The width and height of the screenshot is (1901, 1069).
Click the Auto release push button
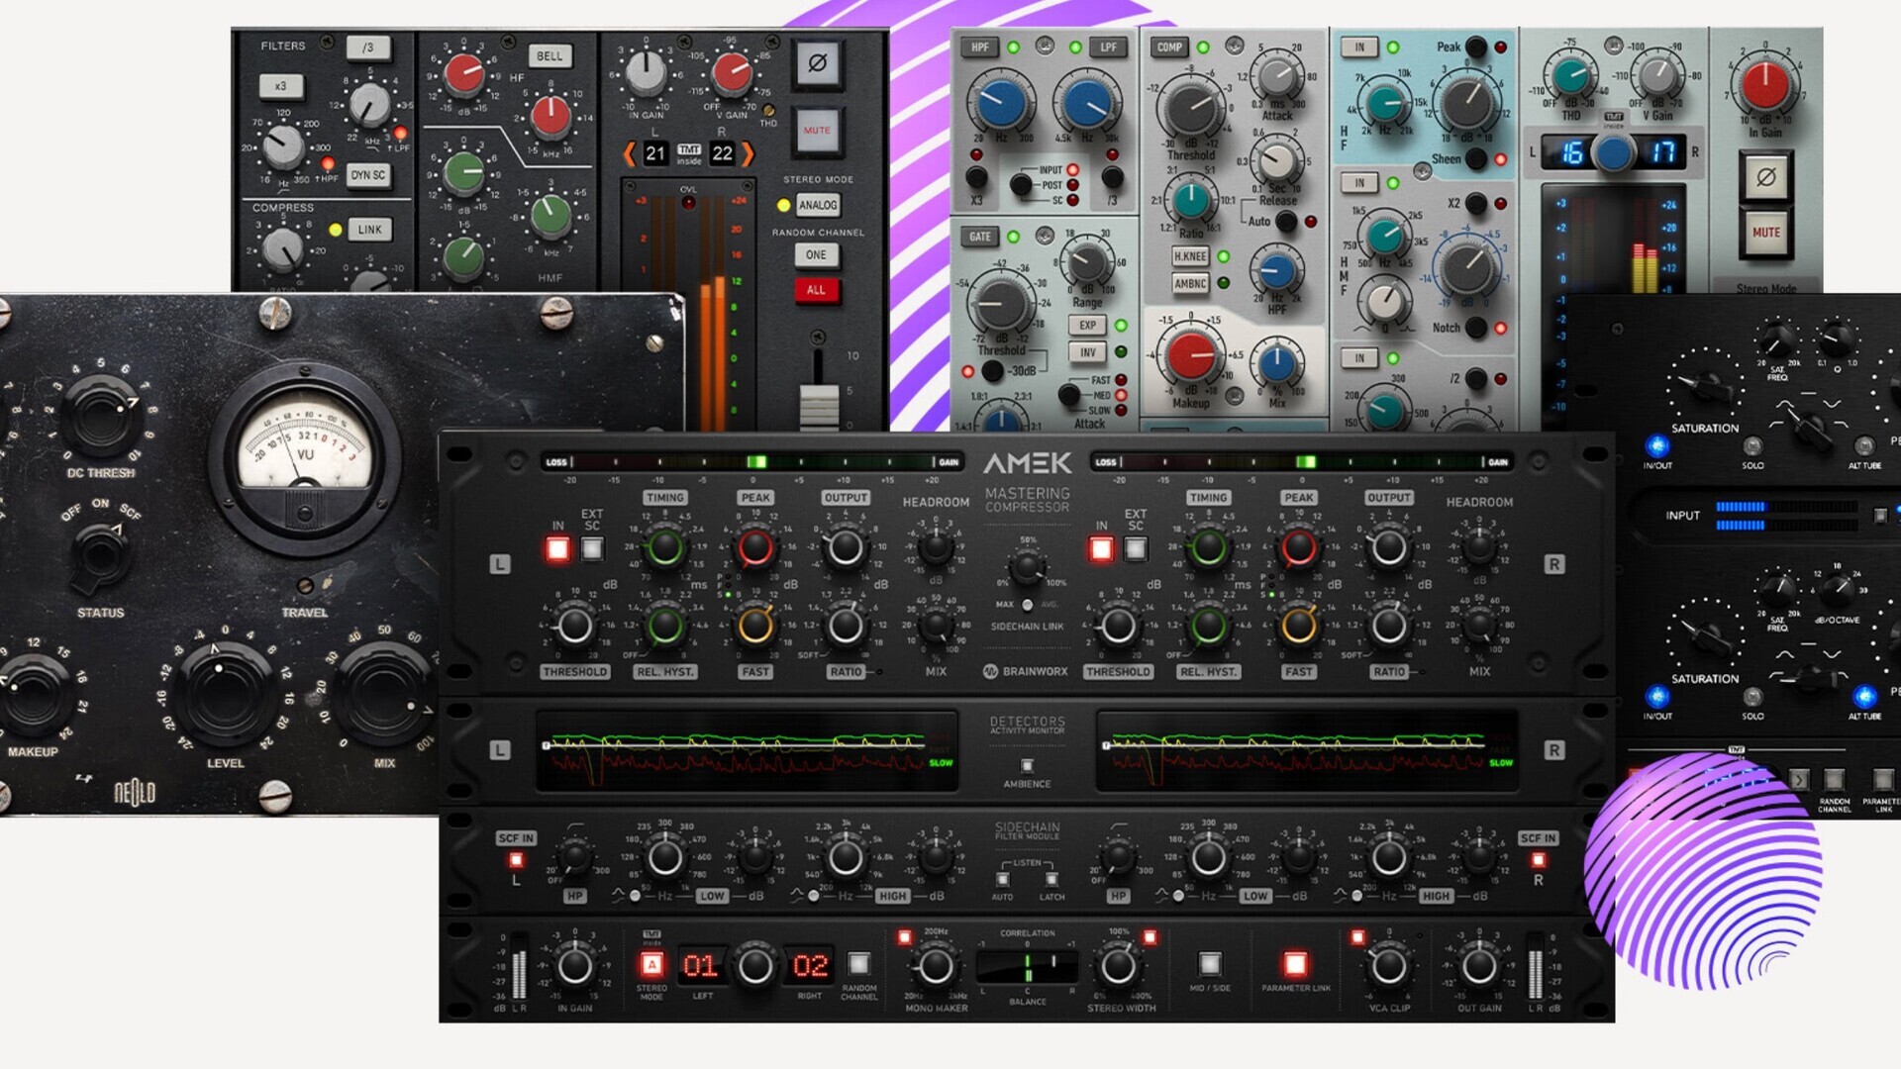click(1286, 221)
